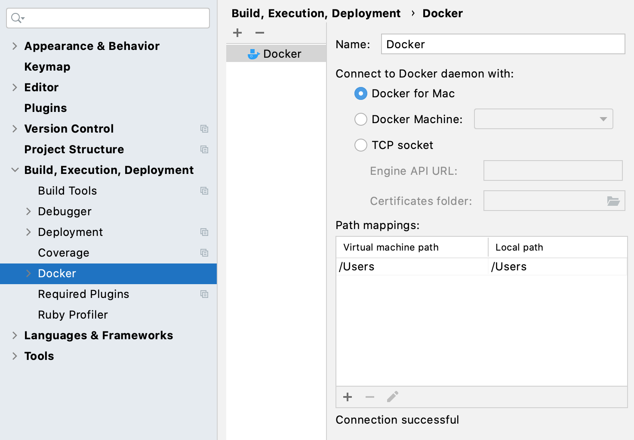Viewport: 634px width, 440px height.
Task: Open Coverage settings
Action: (x=64, y=253)
